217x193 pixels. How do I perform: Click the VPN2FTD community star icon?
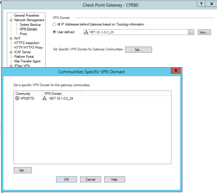(x=17, y=98)
